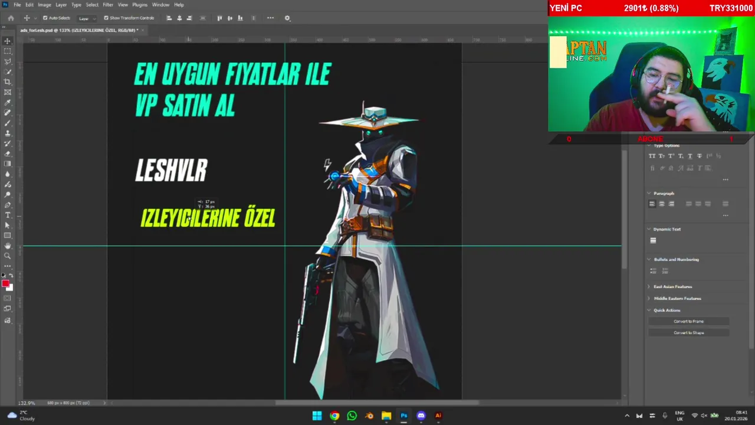755x425 pixels.
Task: Open options bar settings gear
Action: [x=287, y=18]
